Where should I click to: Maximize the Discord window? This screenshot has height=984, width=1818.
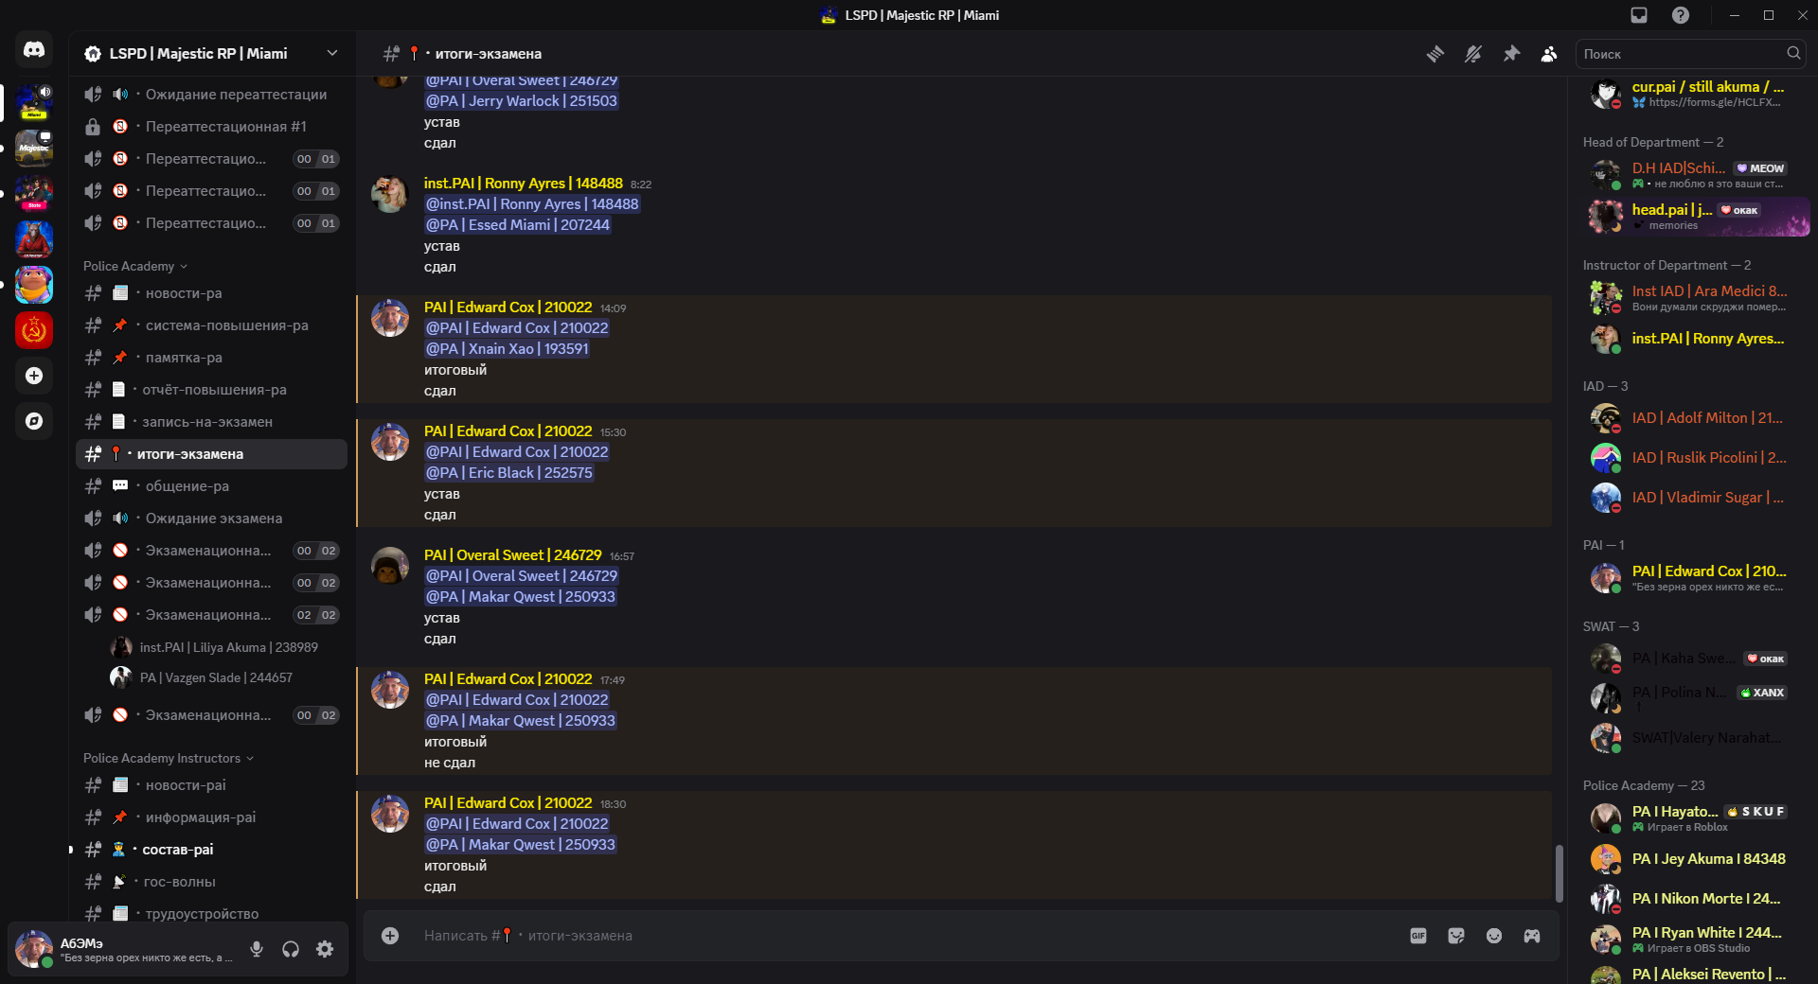(1768, 15)
